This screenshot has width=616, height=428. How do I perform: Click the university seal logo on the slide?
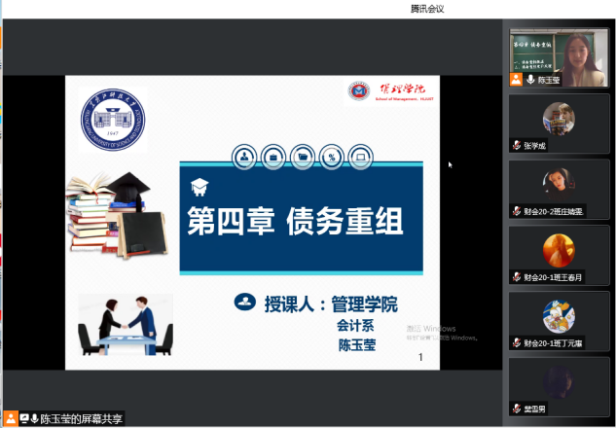113,119
